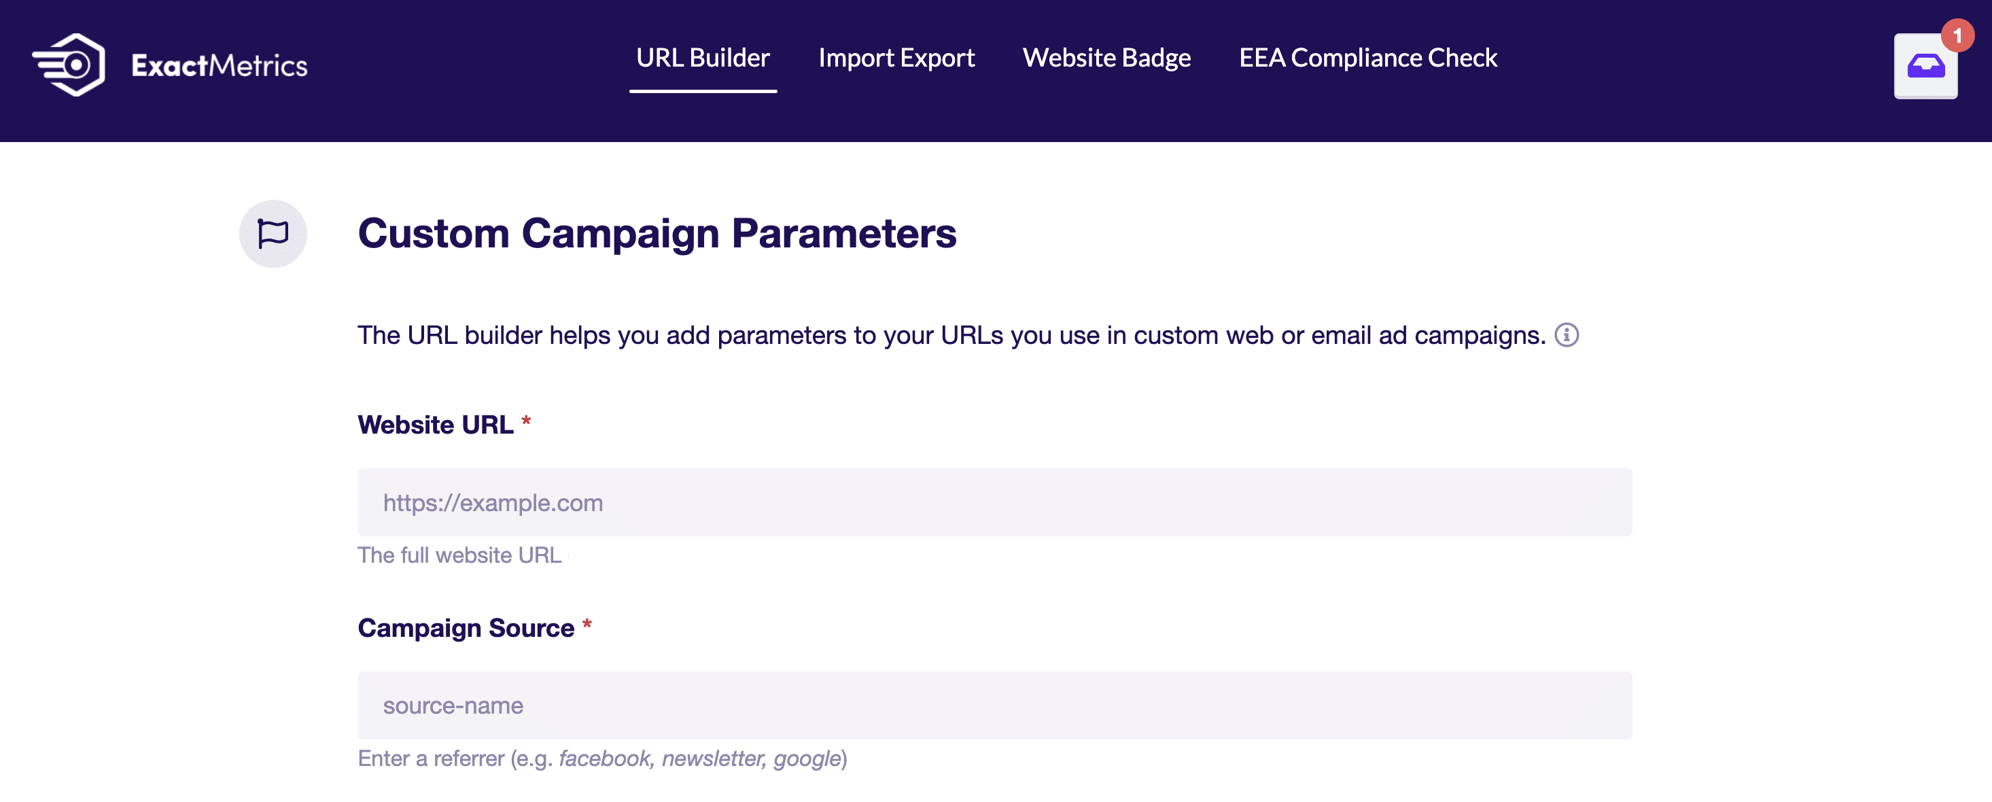Go to the Website Badge tab
Screen dimensions: 1992x802
pos(1106,58)
